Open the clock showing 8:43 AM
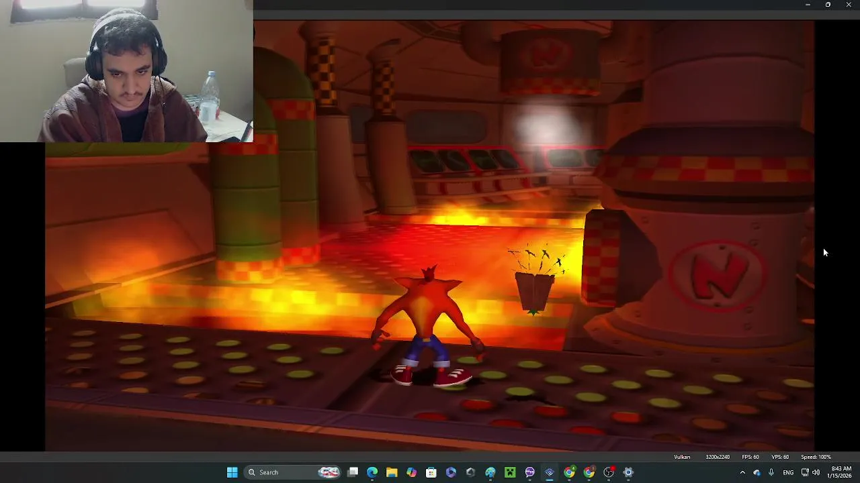 [x=840, y=472]
